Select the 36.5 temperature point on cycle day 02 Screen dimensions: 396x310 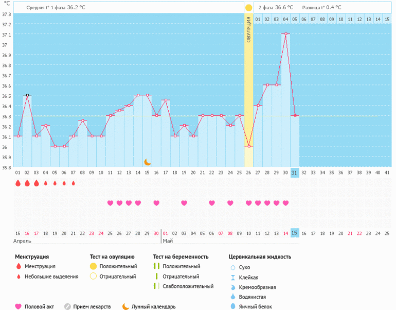27,95
